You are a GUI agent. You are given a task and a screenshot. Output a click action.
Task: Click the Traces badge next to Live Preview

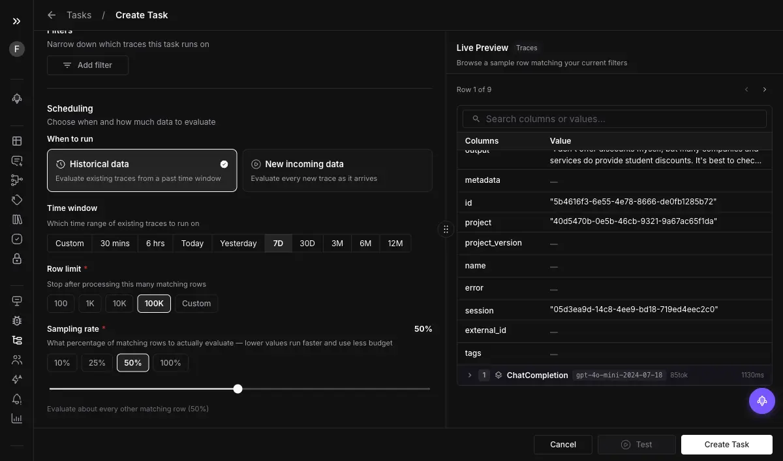(x=527, y=48)
